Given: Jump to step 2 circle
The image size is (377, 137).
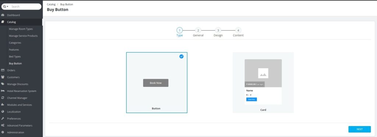Looking at the screenshot, I should [x=198, y=30].
